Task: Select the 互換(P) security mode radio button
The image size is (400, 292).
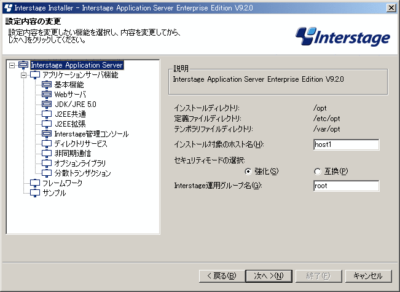Action: 317,172
